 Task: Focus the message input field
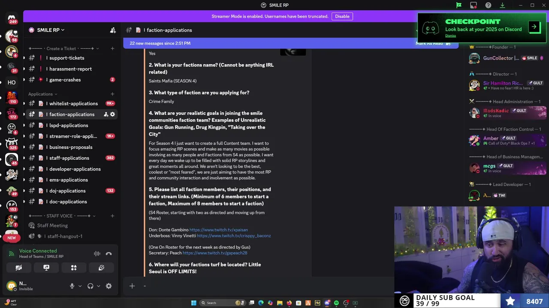[x=266, y=286]
